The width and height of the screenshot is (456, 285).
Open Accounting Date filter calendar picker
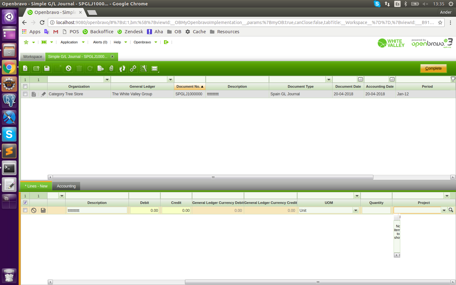point(392,79)
